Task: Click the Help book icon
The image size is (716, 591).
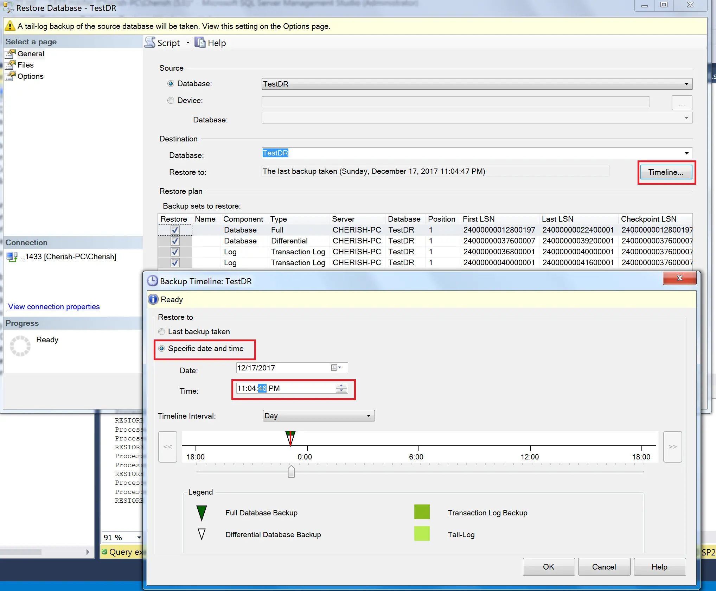Action: coord(200,43)
